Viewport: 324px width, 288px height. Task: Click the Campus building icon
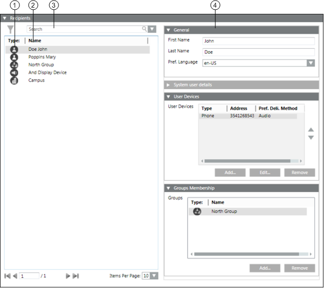click(14, 80)
